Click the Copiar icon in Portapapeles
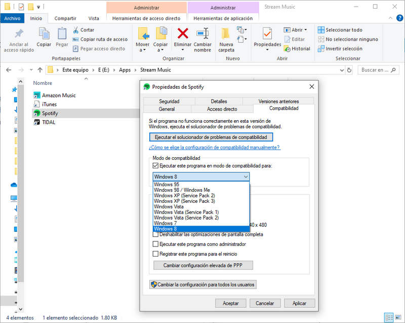The height and width of the screenshot is (323, 405). [44, 34]
